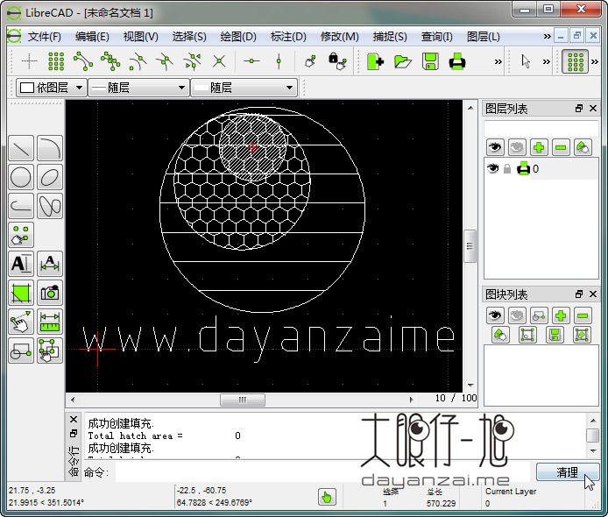Open the Create Block tool

(x=21, y=351)
